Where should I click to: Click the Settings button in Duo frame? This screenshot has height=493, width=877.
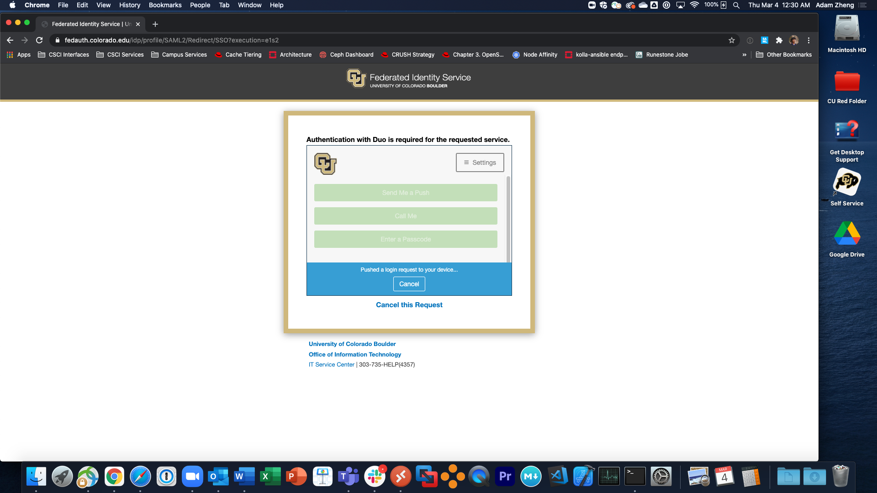(480, 163)
